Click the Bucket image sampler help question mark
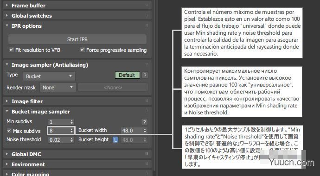 point(144,122)
